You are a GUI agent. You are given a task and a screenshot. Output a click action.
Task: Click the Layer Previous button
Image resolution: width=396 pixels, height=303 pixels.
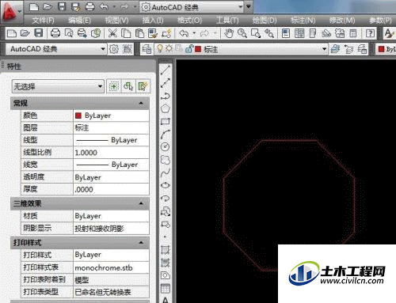tap(349, 49)
